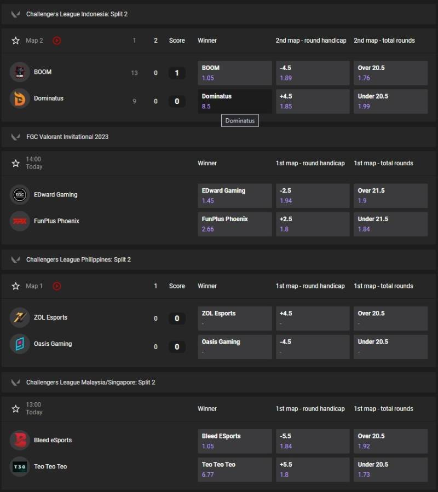Toggle favorite star for ZOL Esports match
Viewport: 438px width, 492px height.
coord(15,286)
